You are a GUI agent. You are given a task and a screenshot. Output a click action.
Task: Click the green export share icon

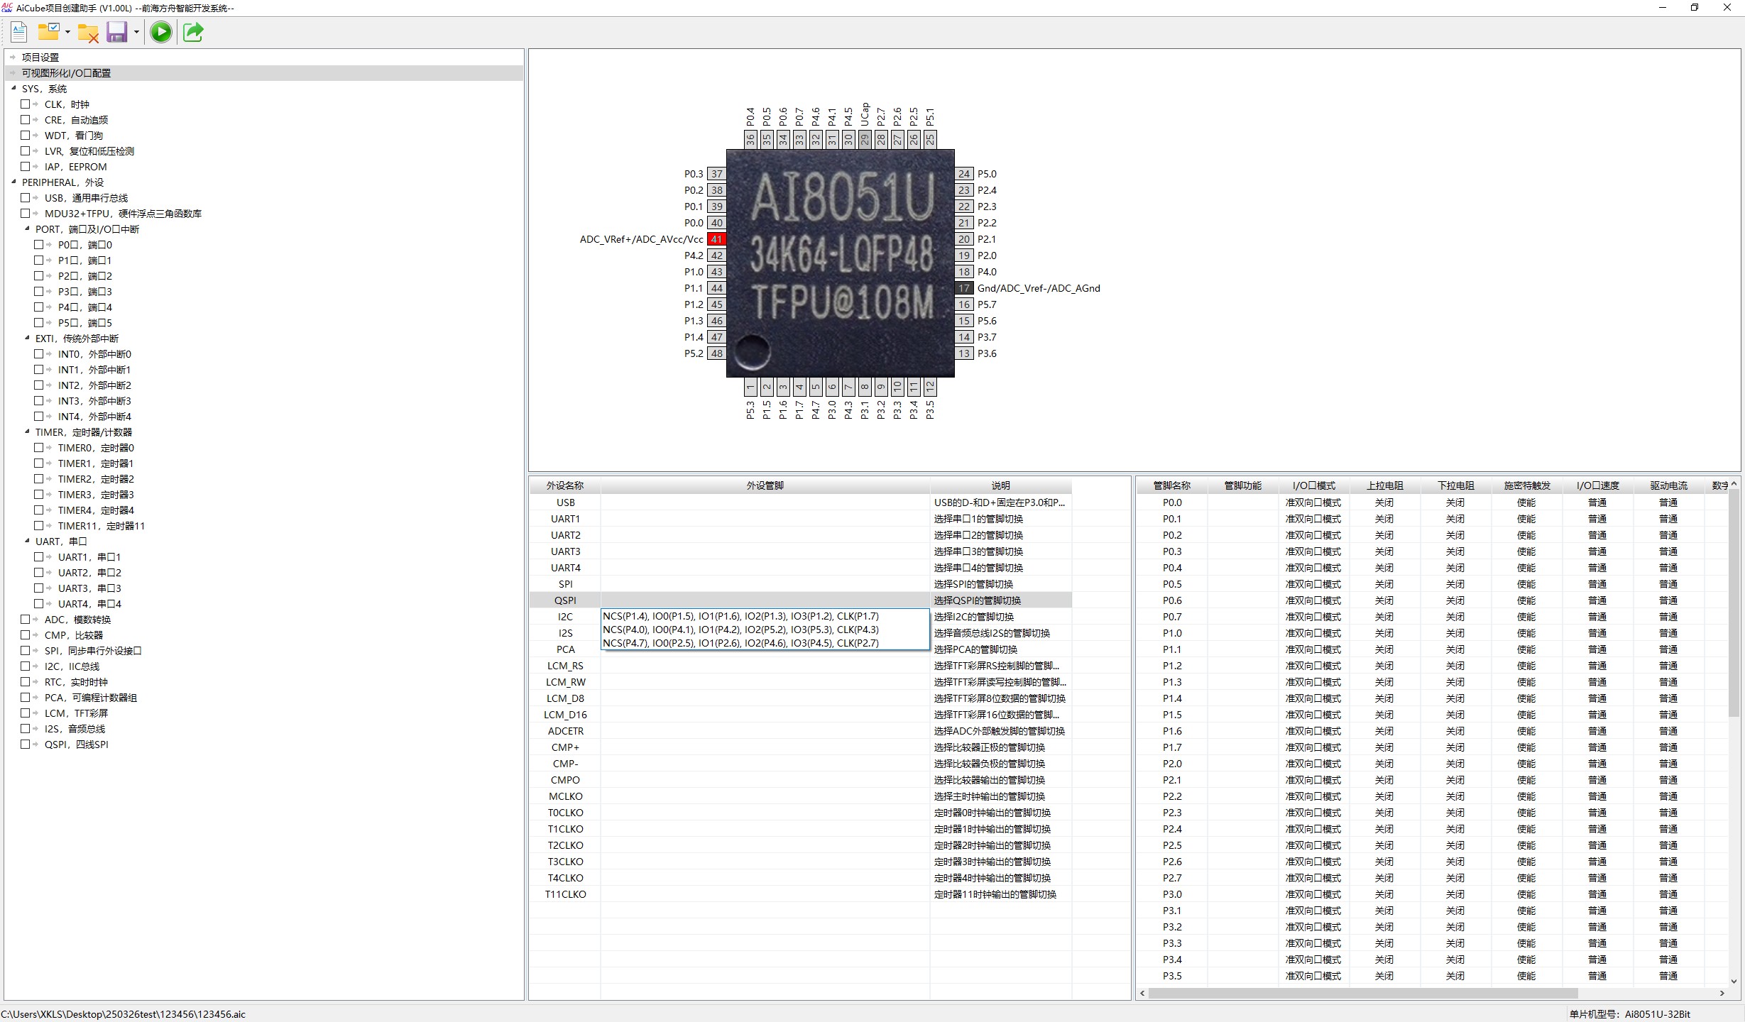(193, 32)
